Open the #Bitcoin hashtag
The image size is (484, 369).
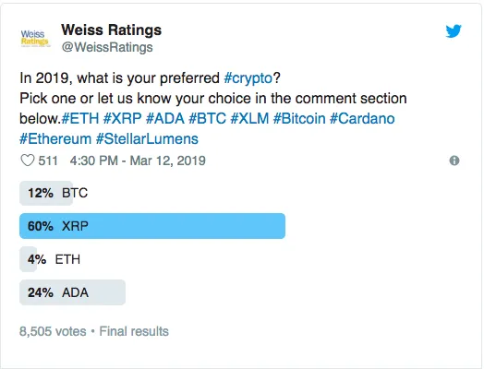[x=299, y=119]
